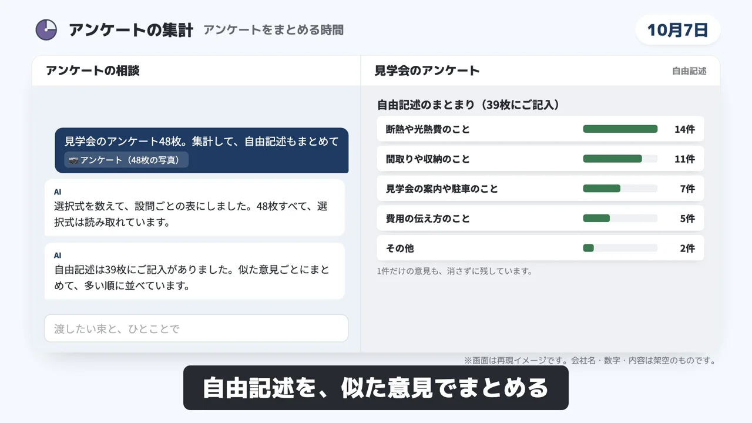This screenshot has width=752, height=423.
Task: Click the 間取りや収納のこと progress bar
Action: tap(620, 159)
